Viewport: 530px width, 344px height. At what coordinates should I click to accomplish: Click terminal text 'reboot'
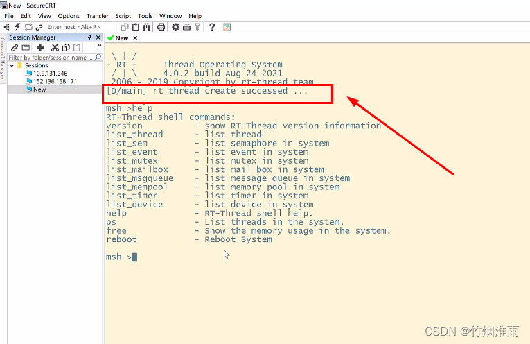click(x=122, y=239)
